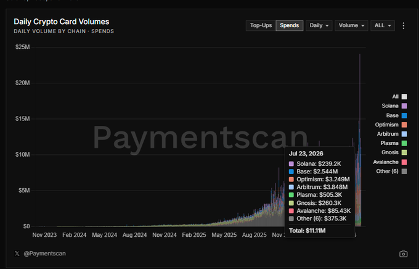419x269 pixels.
Task: Open the Daily interval dropdown
Action: (x=319, y=25)
